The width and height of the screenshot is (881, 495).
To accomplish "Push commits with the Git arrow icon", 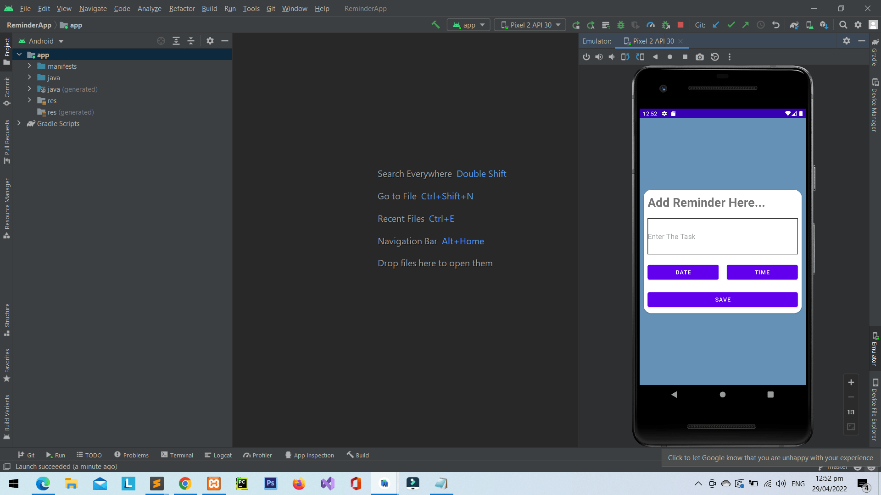I will 746,25.
